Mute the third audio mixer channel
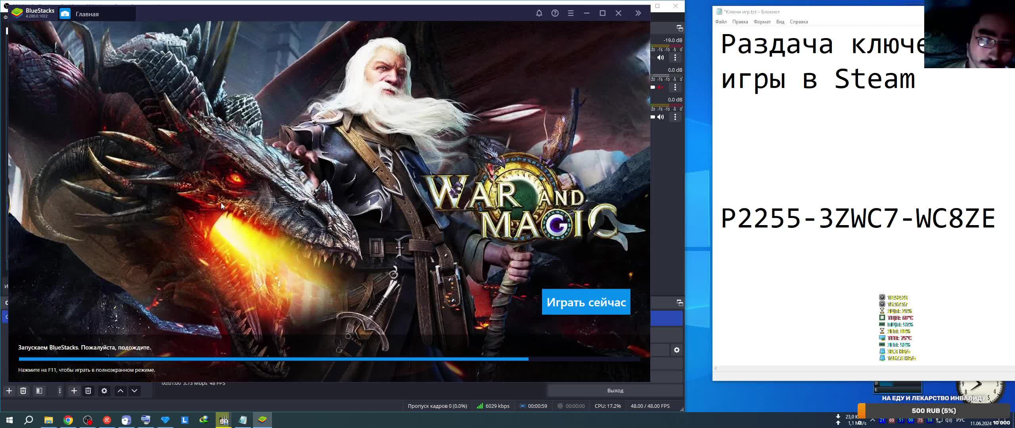Viewport: 1015px width, 428px height. click(660, 117)
